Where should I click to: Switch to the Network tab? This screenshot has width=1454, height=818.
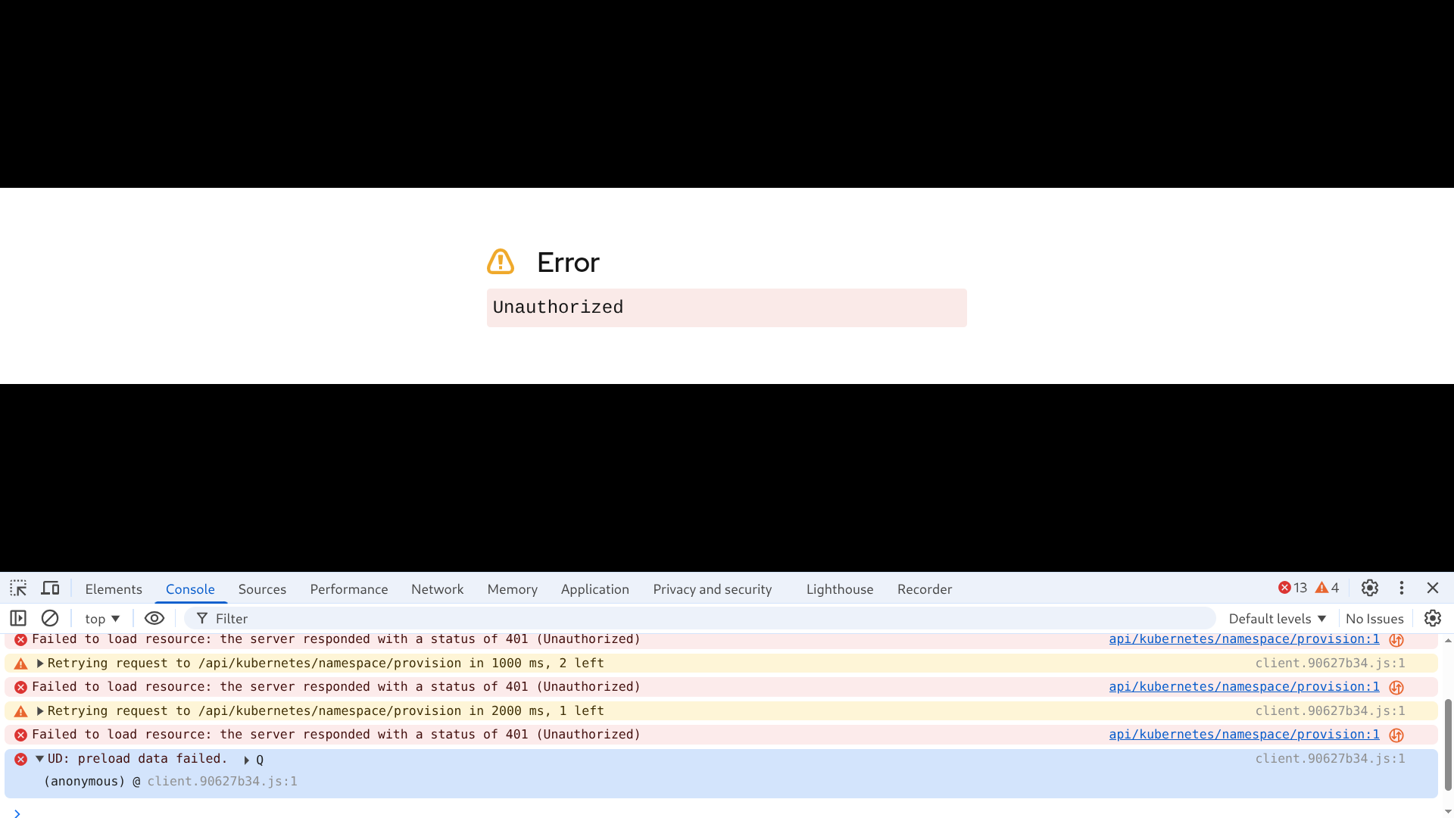[437, 589]
